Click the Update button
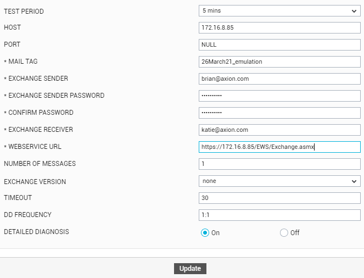The image size is (364, 278). tap(190, 269)
